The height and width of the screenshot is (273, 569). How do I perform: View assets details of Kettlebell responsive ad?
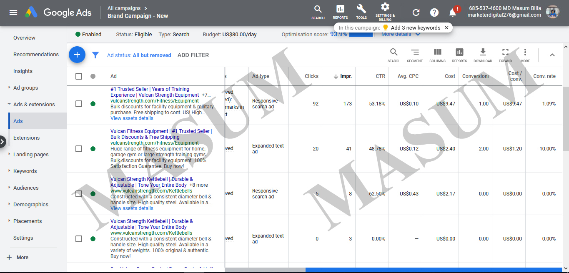132,208
